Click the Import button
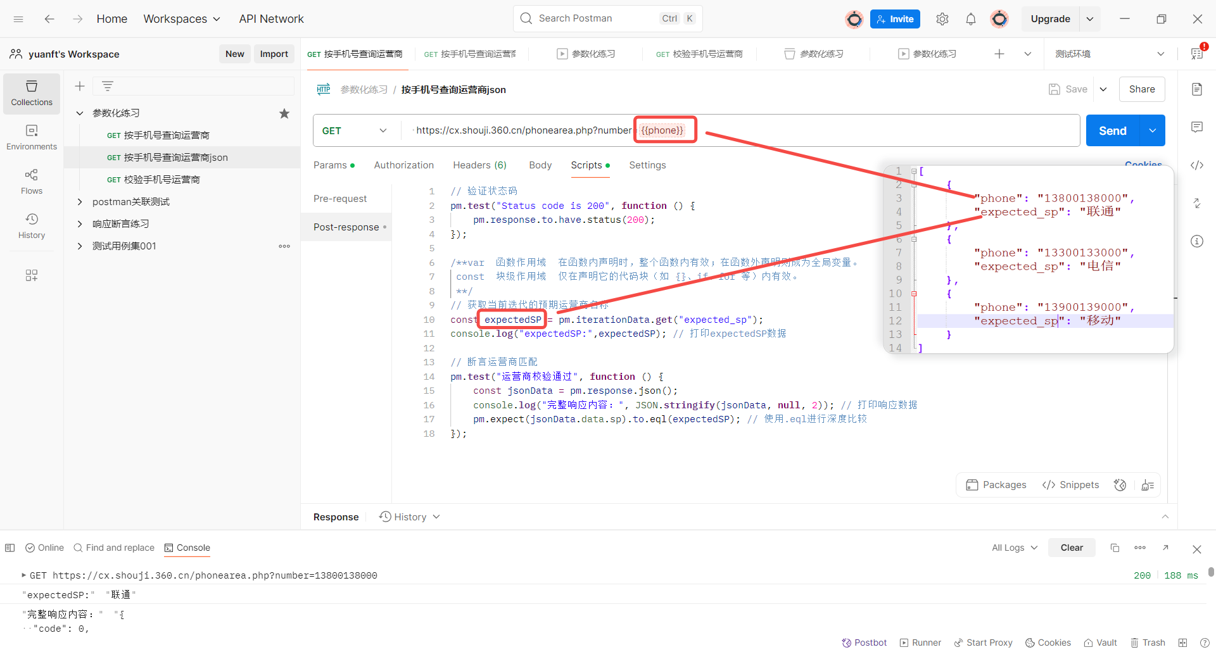Image resolution: width=1216 pixels, height=652 pixels. [274, 54]
